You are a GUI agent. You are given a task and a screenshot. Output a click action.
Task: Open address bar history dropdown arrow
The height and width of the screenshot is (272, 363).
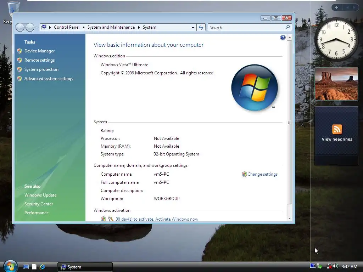pos(193,27)
